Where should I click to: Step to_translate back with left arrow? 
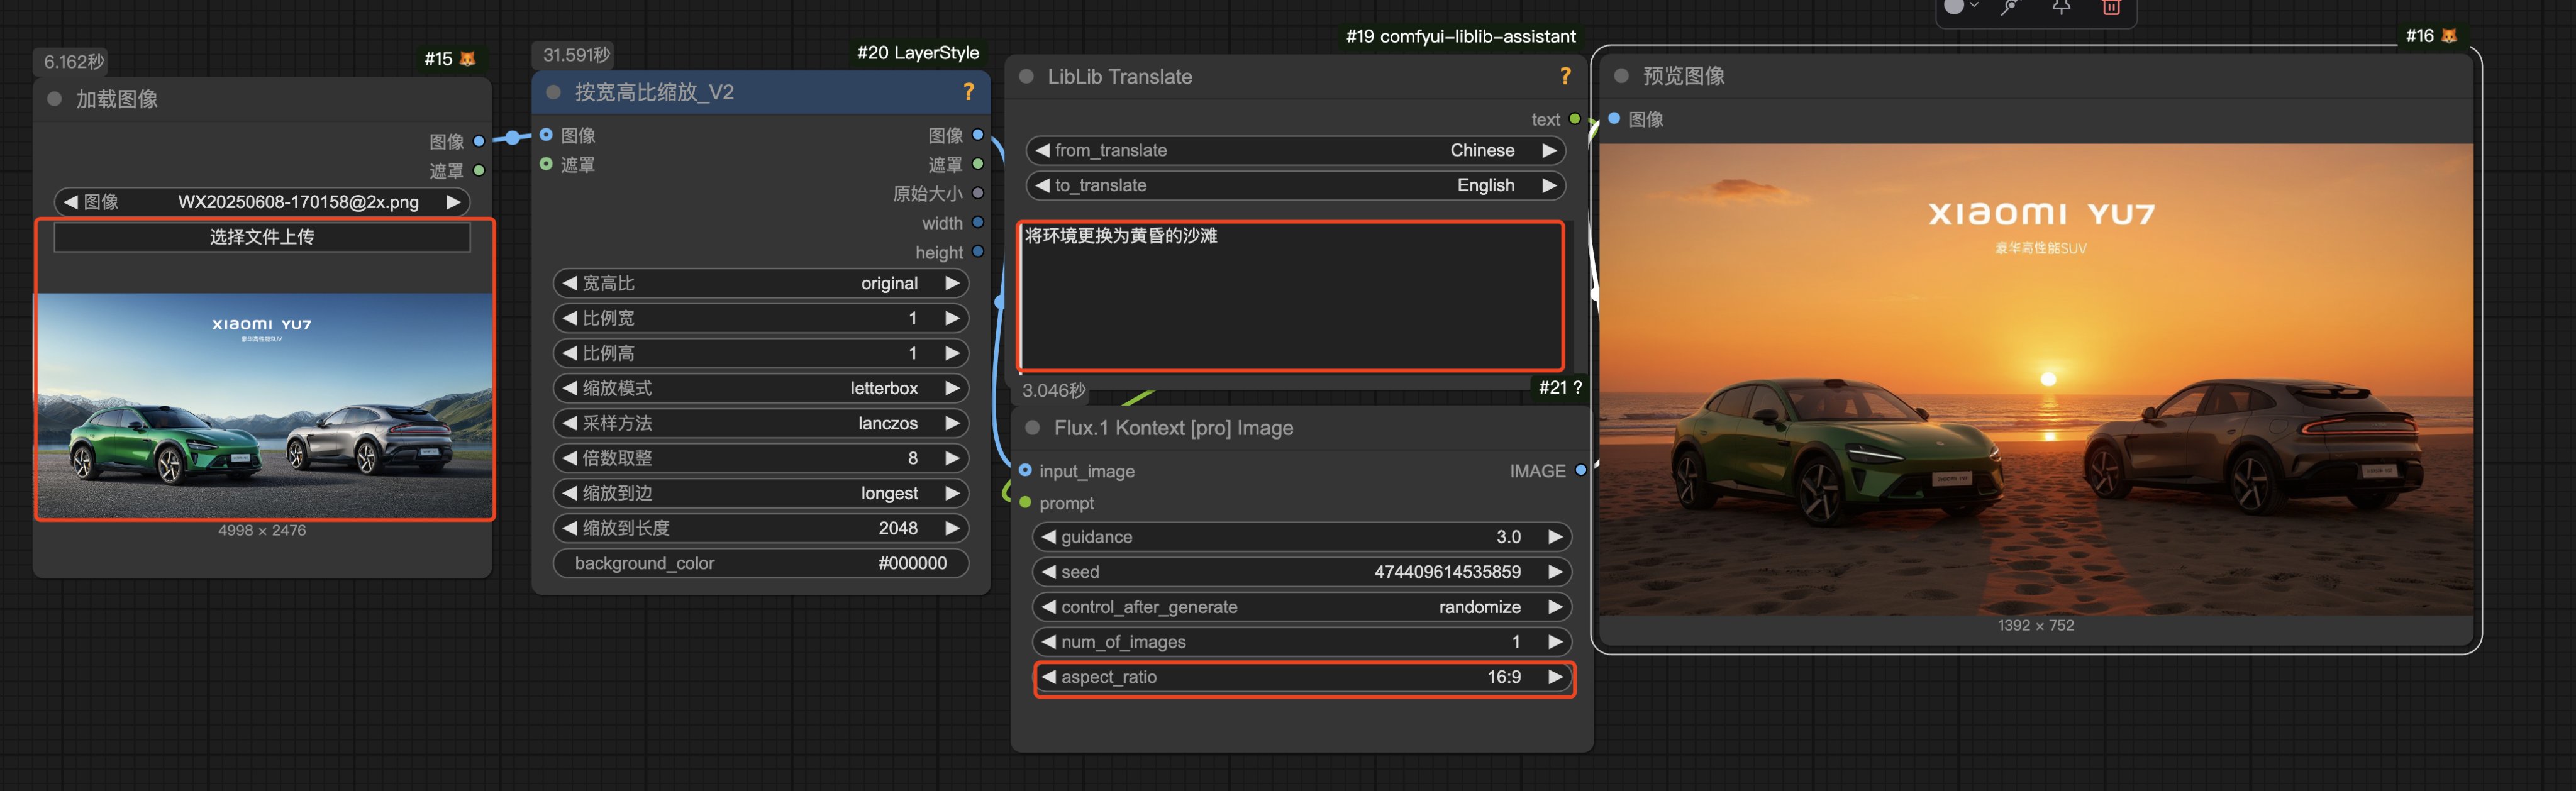click(x=1043, y=185)
